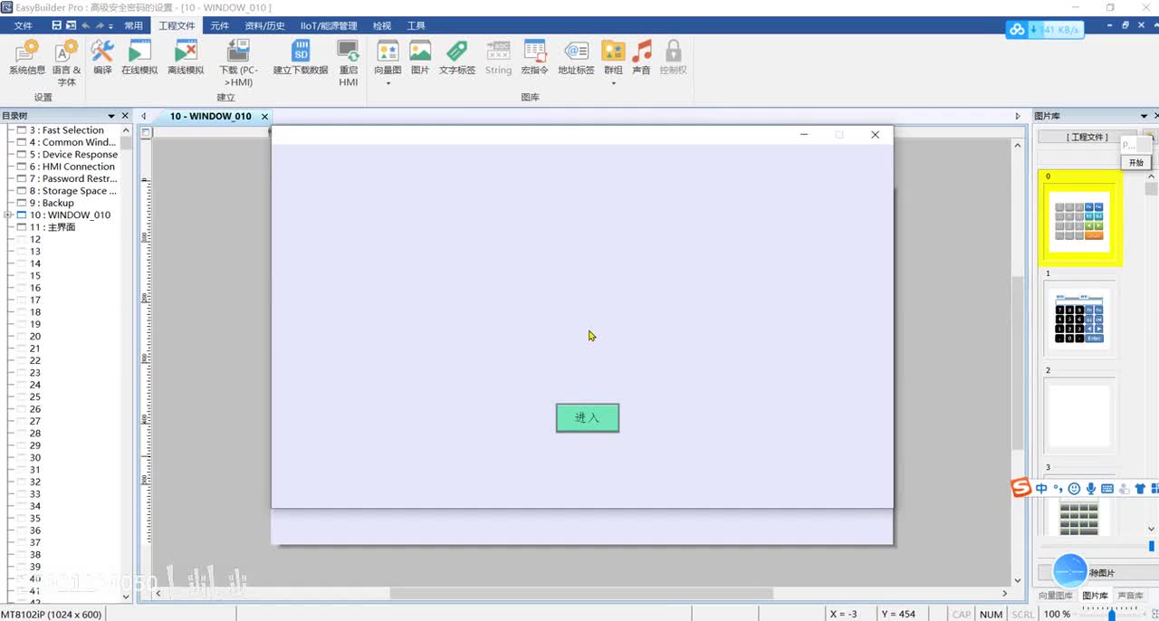Toggle checkbox of window 5 Device Response
This screenshot has width=1159, height=621.
[22, 155]
